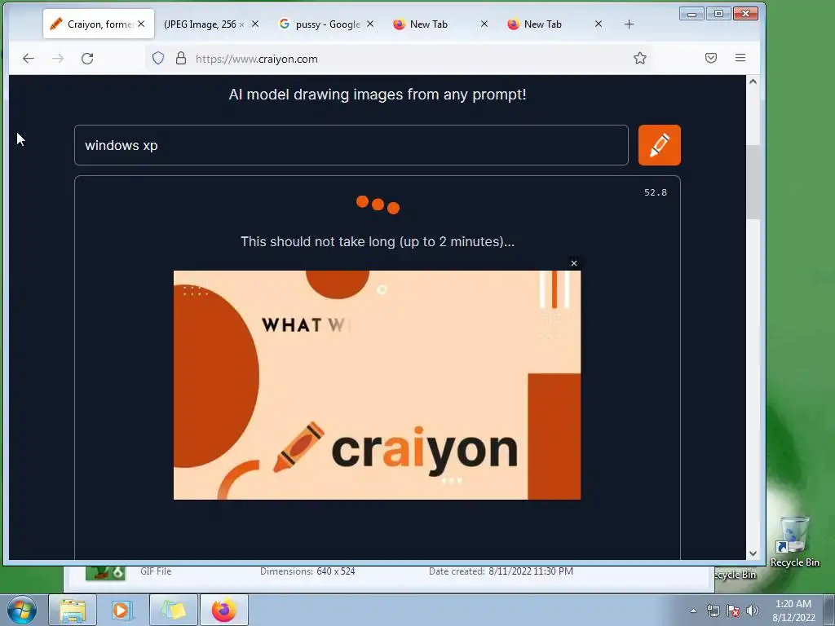The height and width of the screenshot is (626, 835).
Task: Dismiss the Craiyon video ad
Action: 573,263
